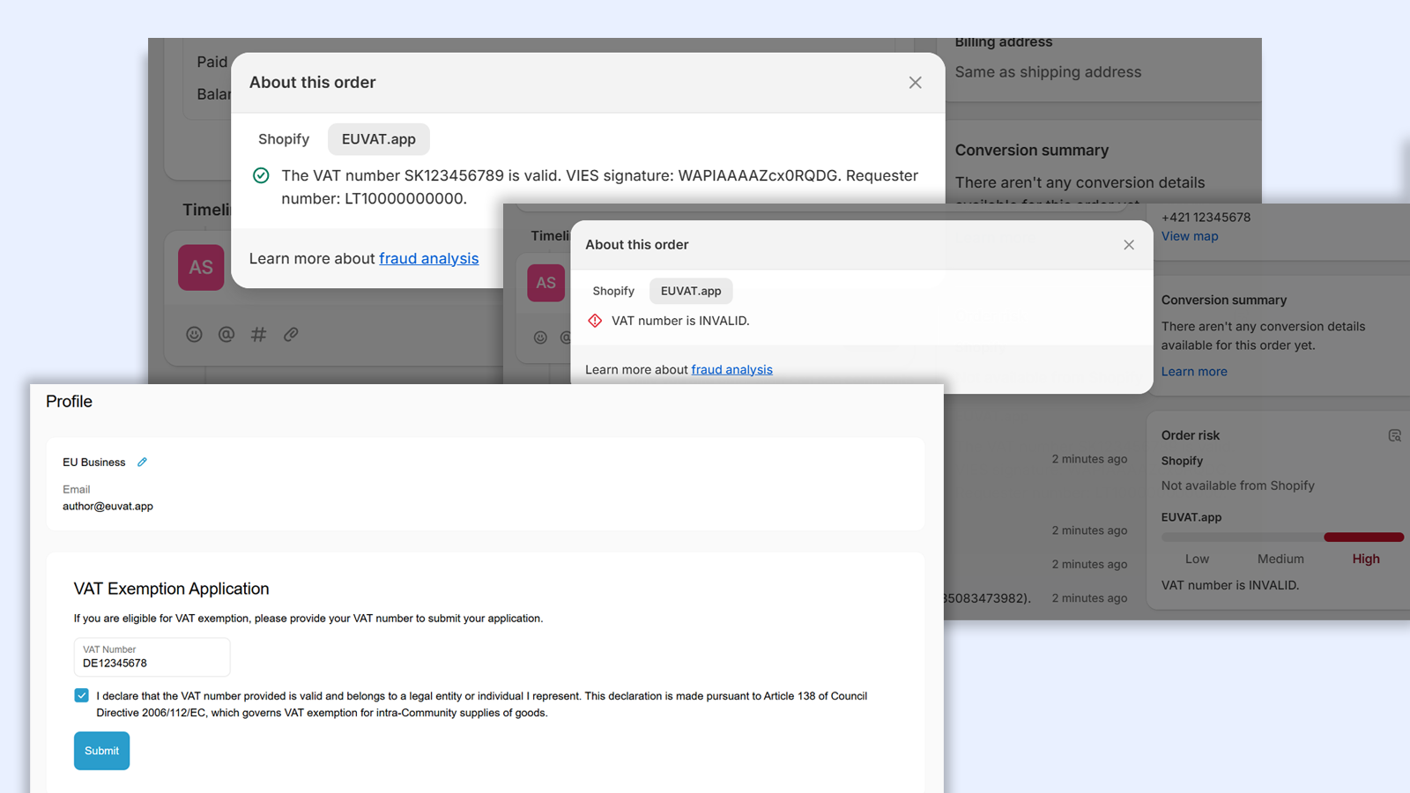Attach a file with the paperclip icon

click(291, 334)
